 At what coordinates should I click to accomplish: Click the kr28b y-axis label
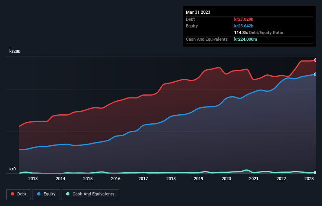click(15, 51)
